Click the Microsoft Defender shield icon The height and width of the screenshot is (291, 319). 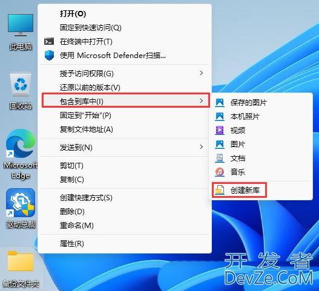click(x=49, y=55)
